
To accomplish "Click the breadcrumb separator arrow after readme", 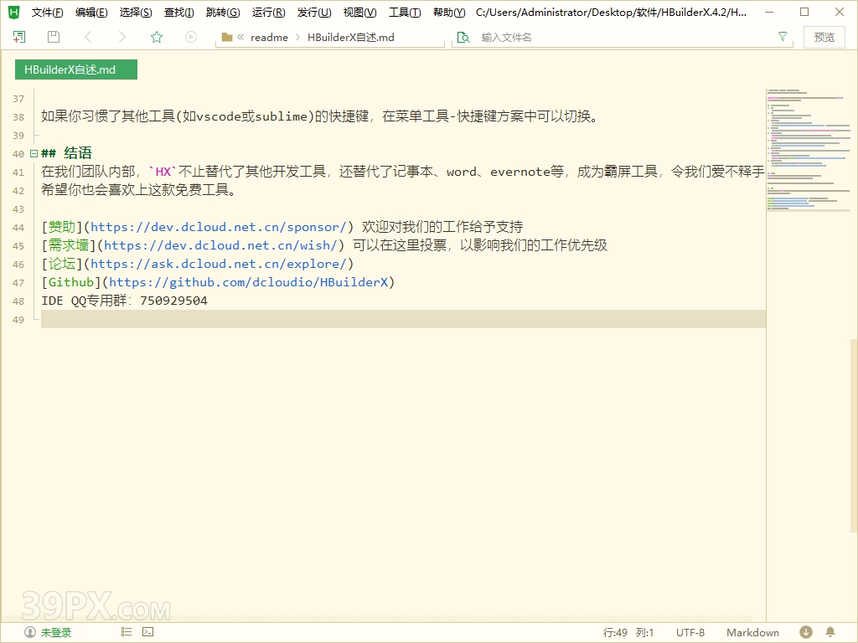I will point(297,37).
